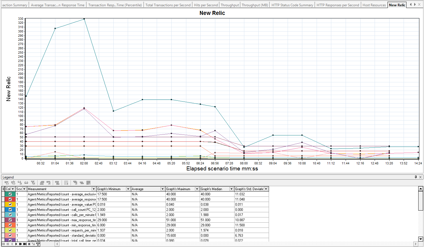Click the filter funnel icon in legend navigator
Screen dimensions: 424x247
coord(38,244)
